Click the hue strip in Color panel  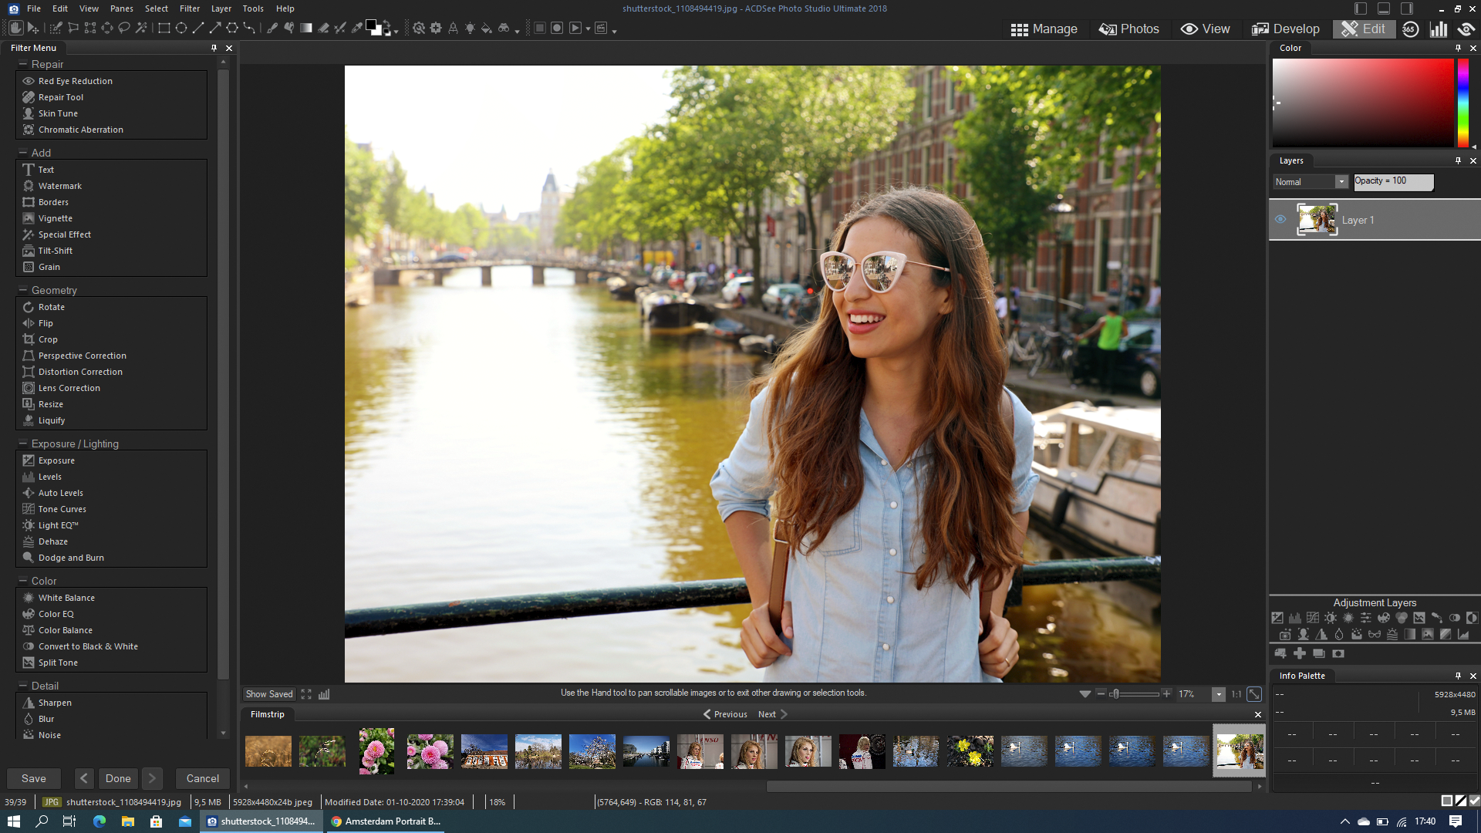coord(1462,102)
